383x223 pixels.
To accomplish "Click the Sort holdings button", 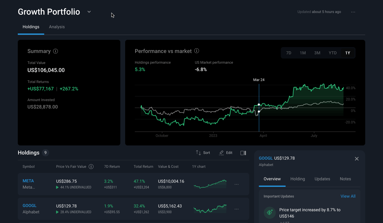I will pyautogui.click(x=203, y=153).
